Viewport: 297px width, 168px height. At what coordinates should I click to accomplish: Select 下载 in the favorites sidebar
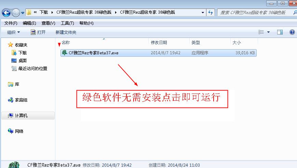click(x=22, y=53)
